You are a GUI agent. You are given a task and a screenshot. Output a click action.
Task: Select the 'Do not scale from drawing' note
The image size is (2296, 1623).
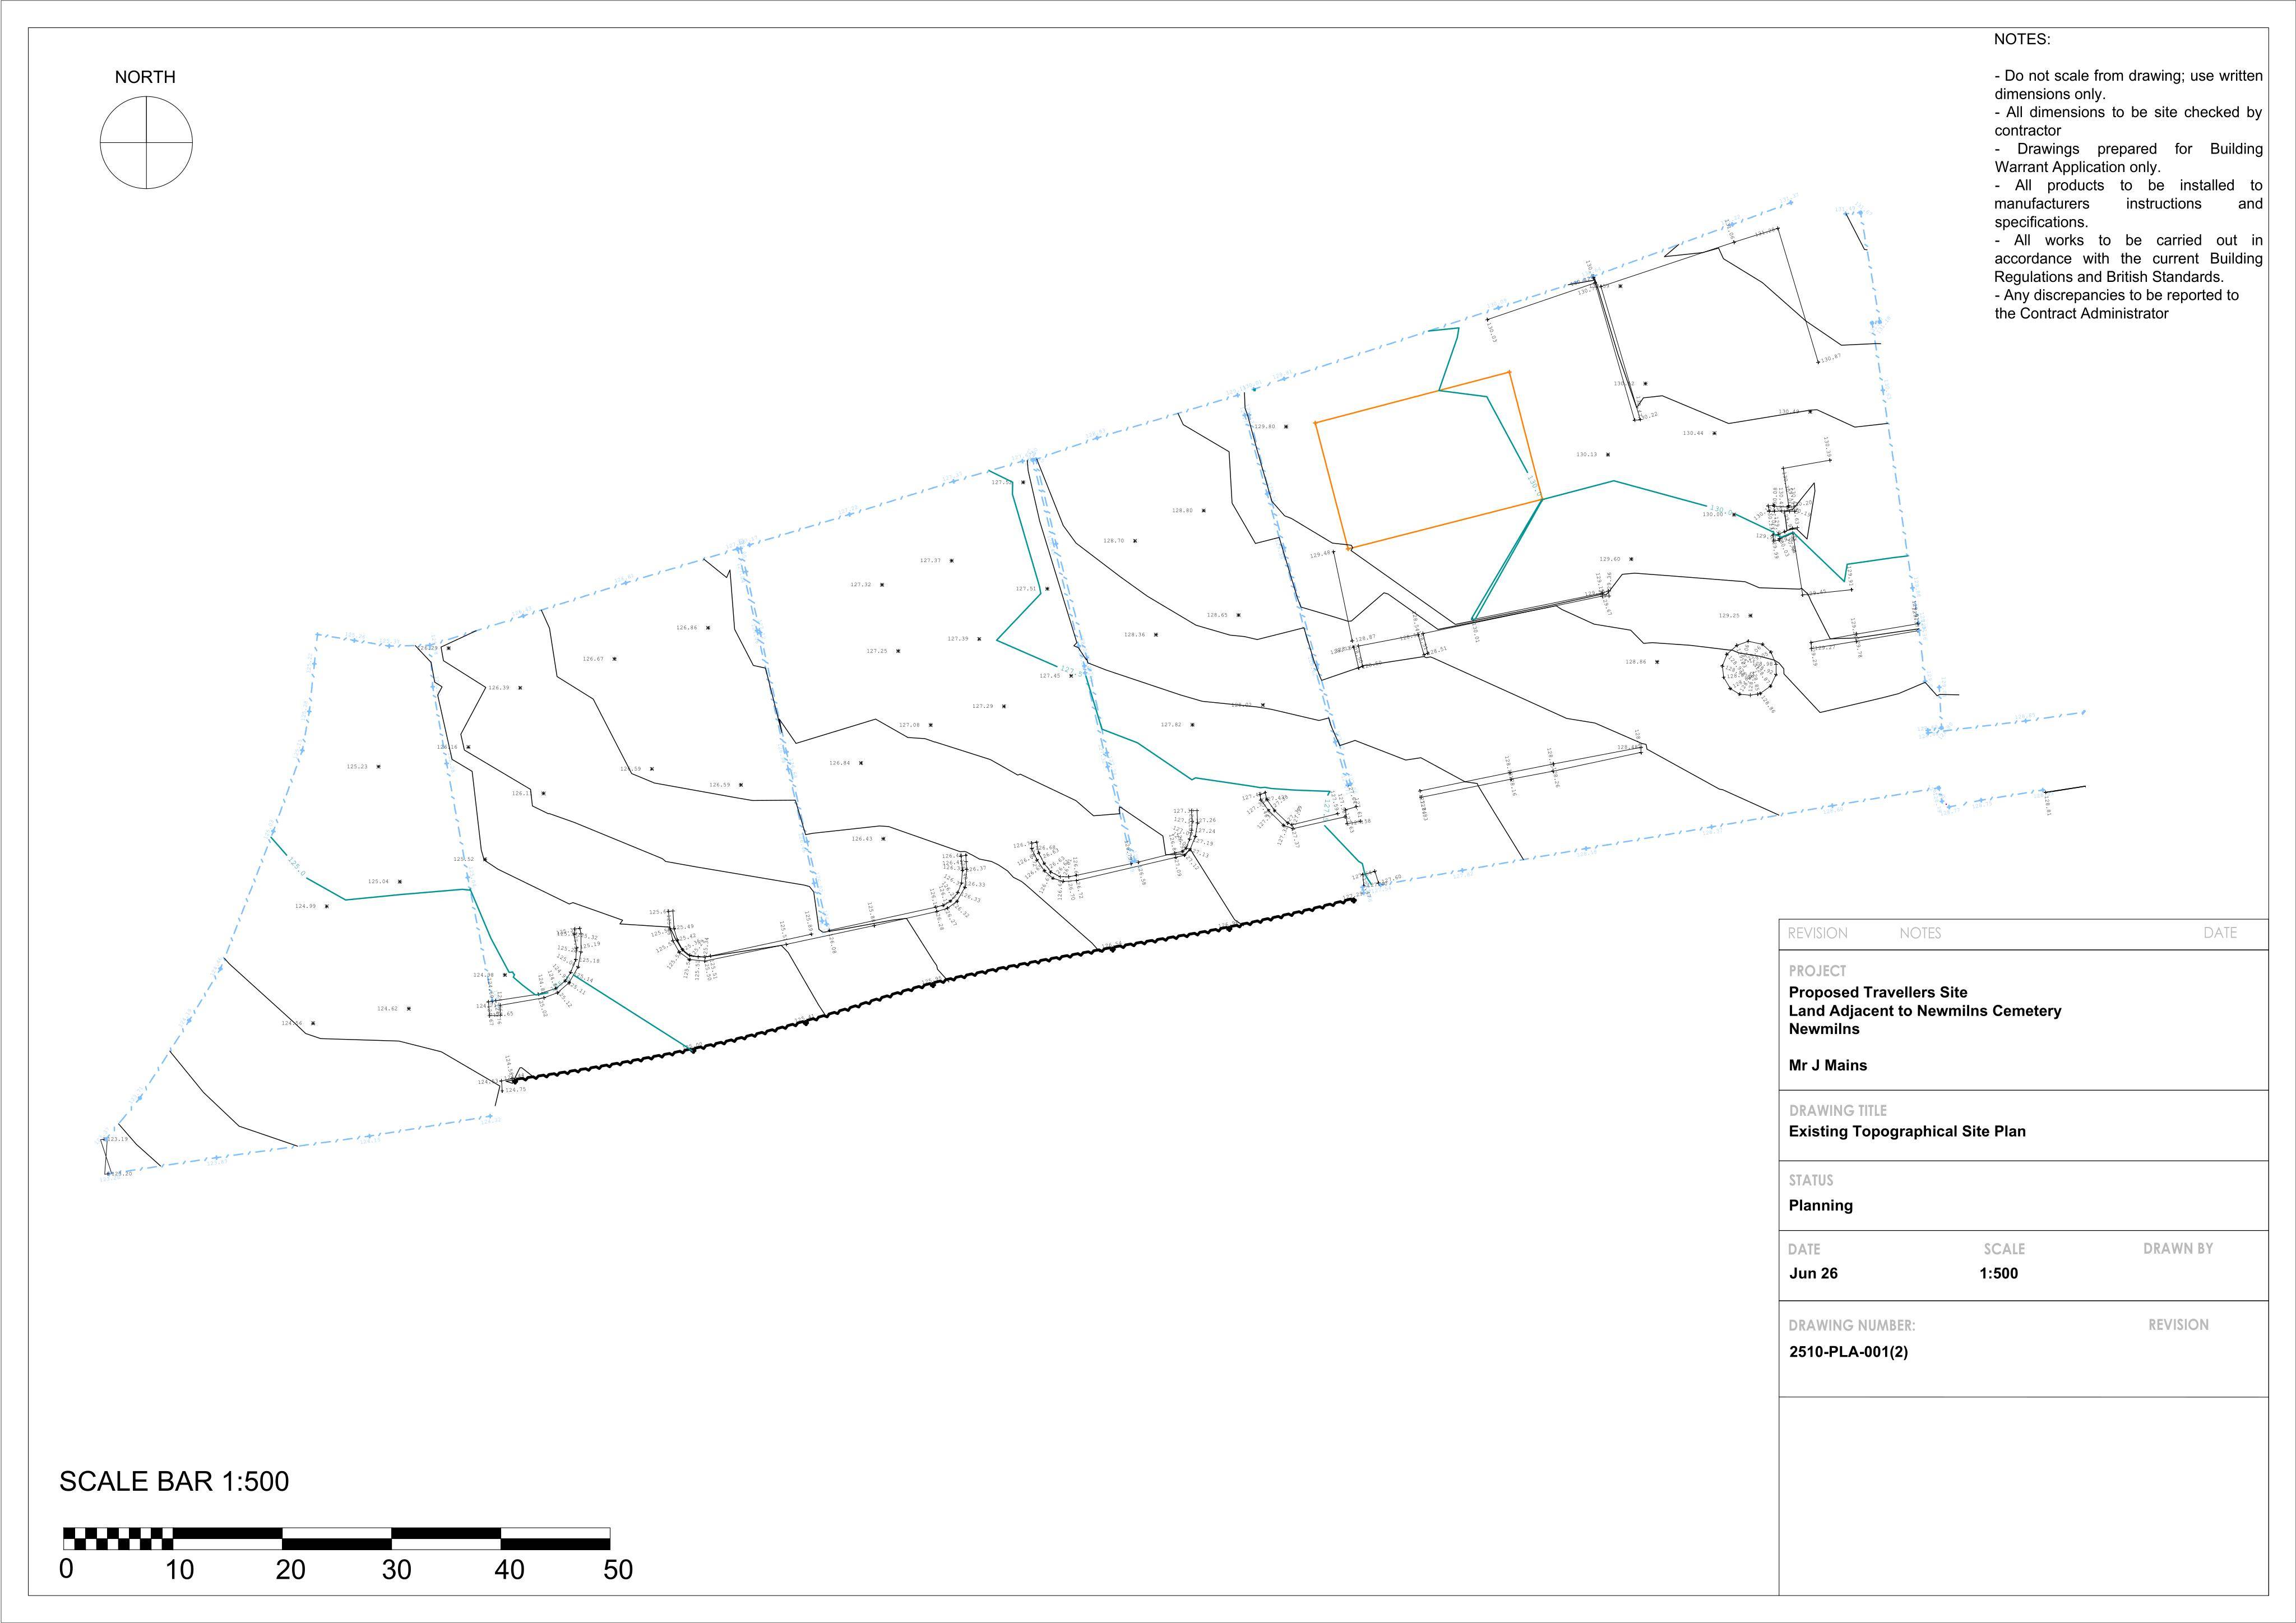[2128, 85]
